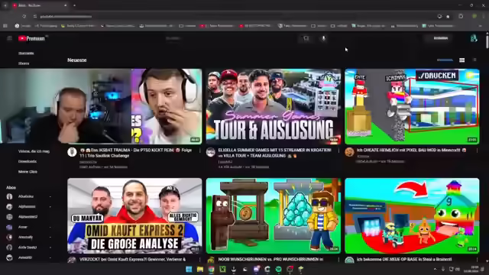Open the account avatar menu
489x275 pixels.
474,38
